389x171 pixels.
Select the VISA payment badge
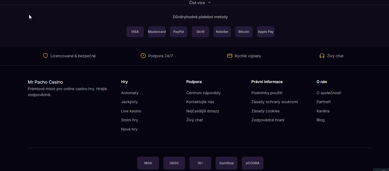135,32
